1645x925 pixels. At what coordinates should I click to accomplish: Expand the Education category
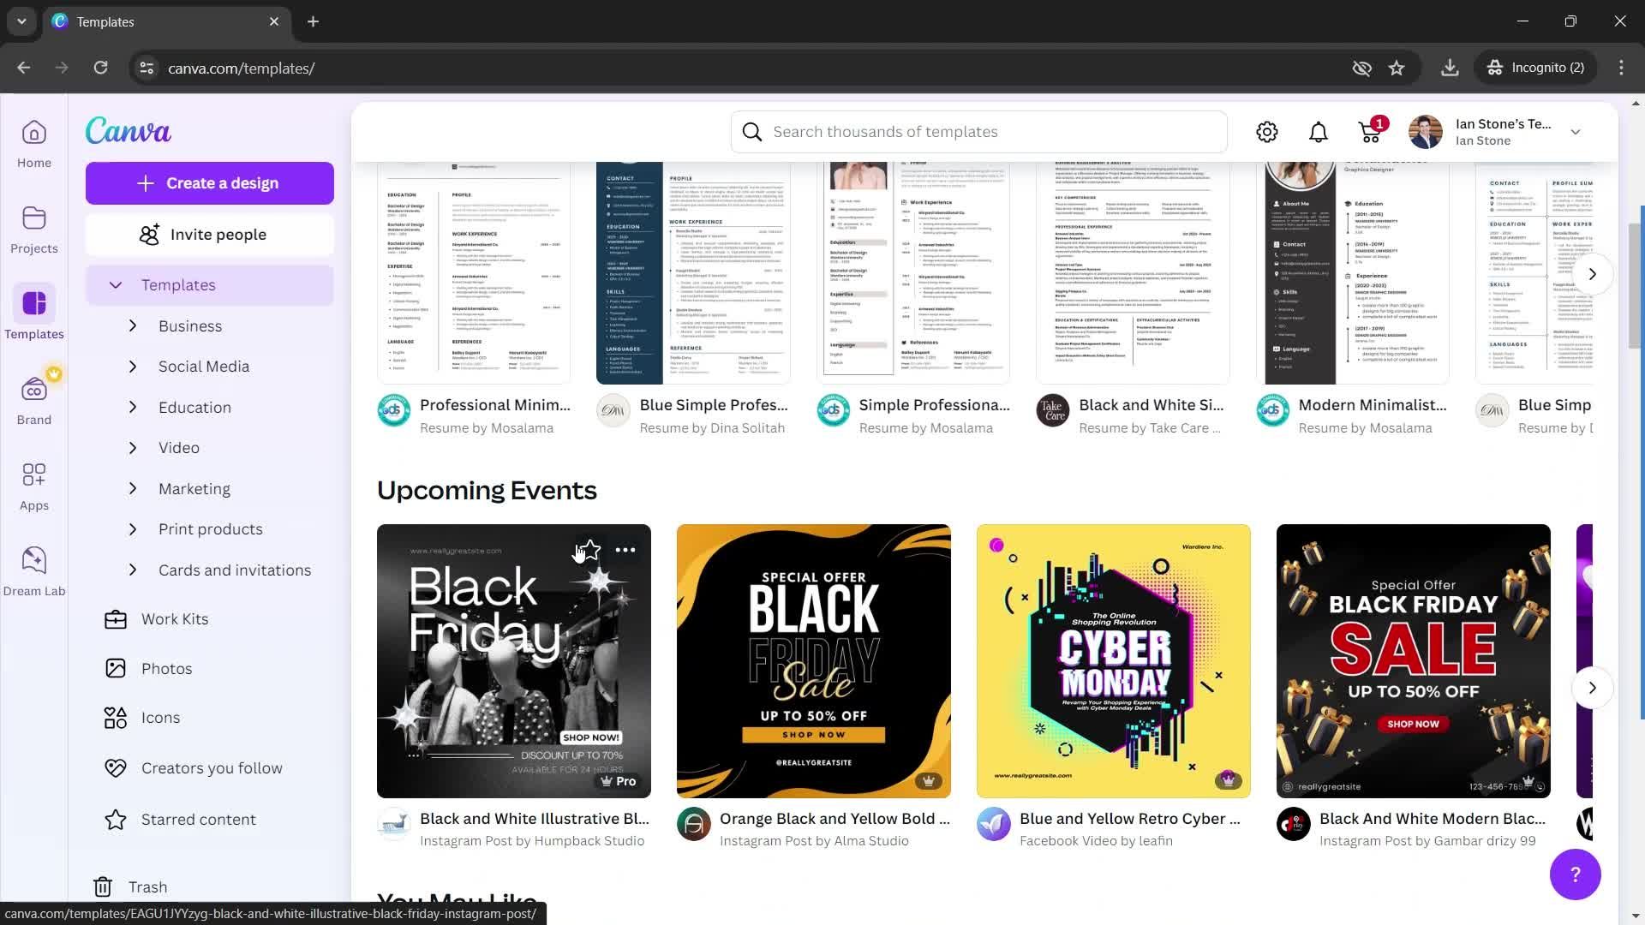click(133, 408)
